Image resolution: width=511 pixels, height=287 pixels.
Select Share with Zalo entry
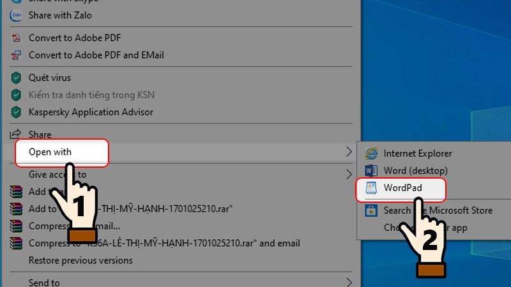point(59,15)
